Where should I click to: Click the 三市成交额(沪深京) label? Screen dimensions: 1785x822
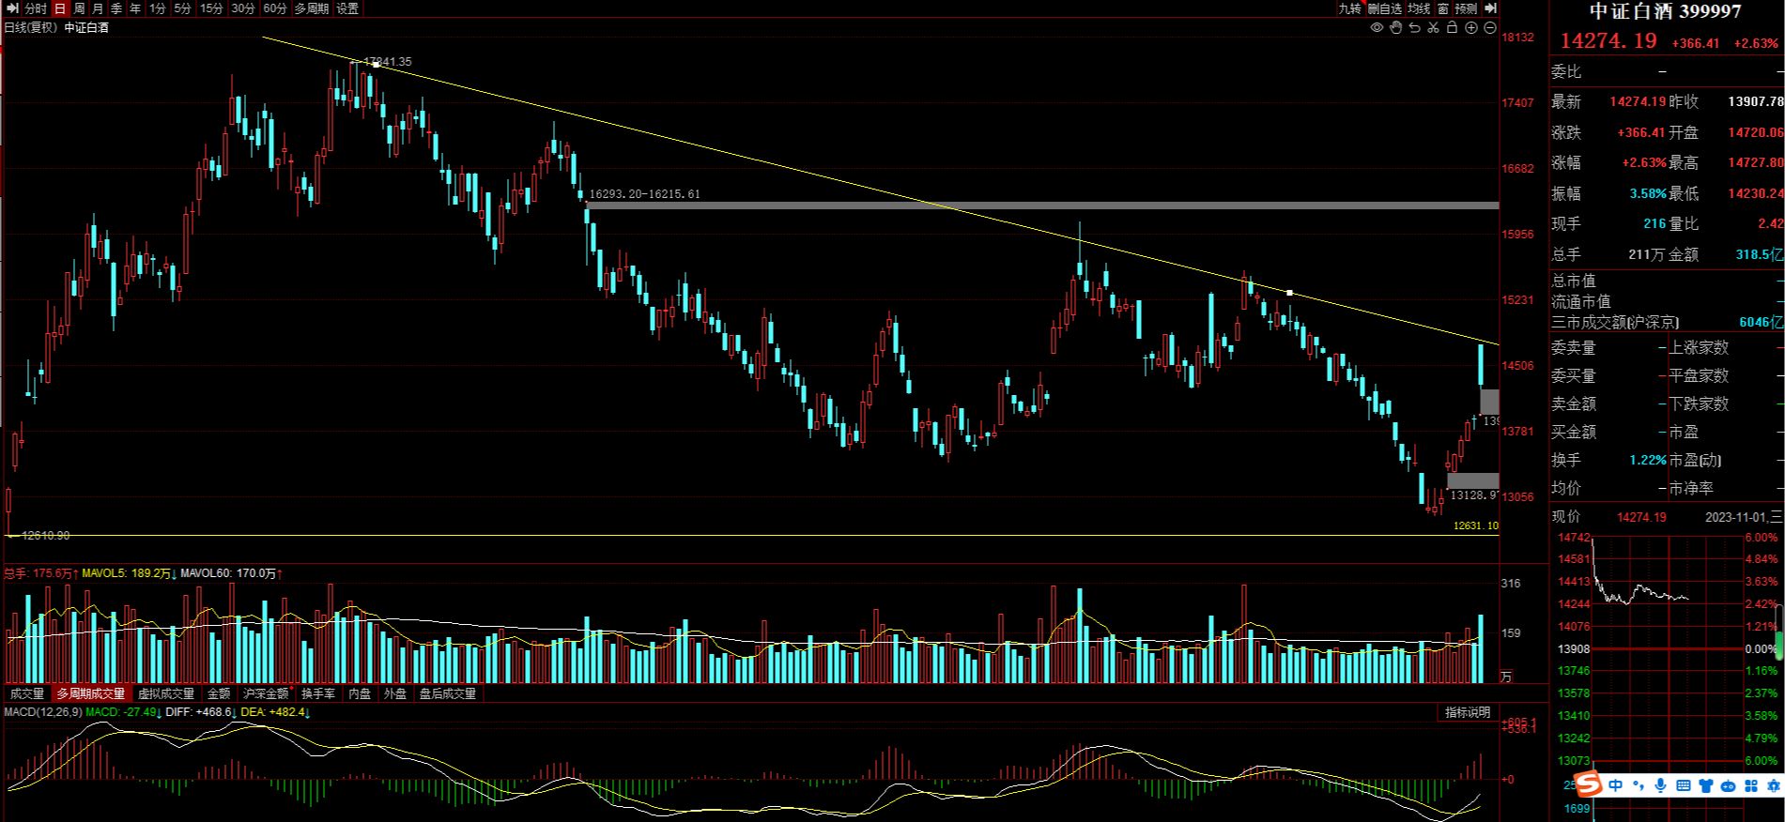pos(1615,323)
